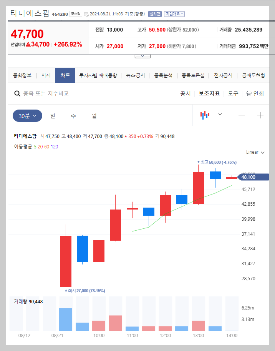Select the 주 (weekly) chart period

[73, 115]
